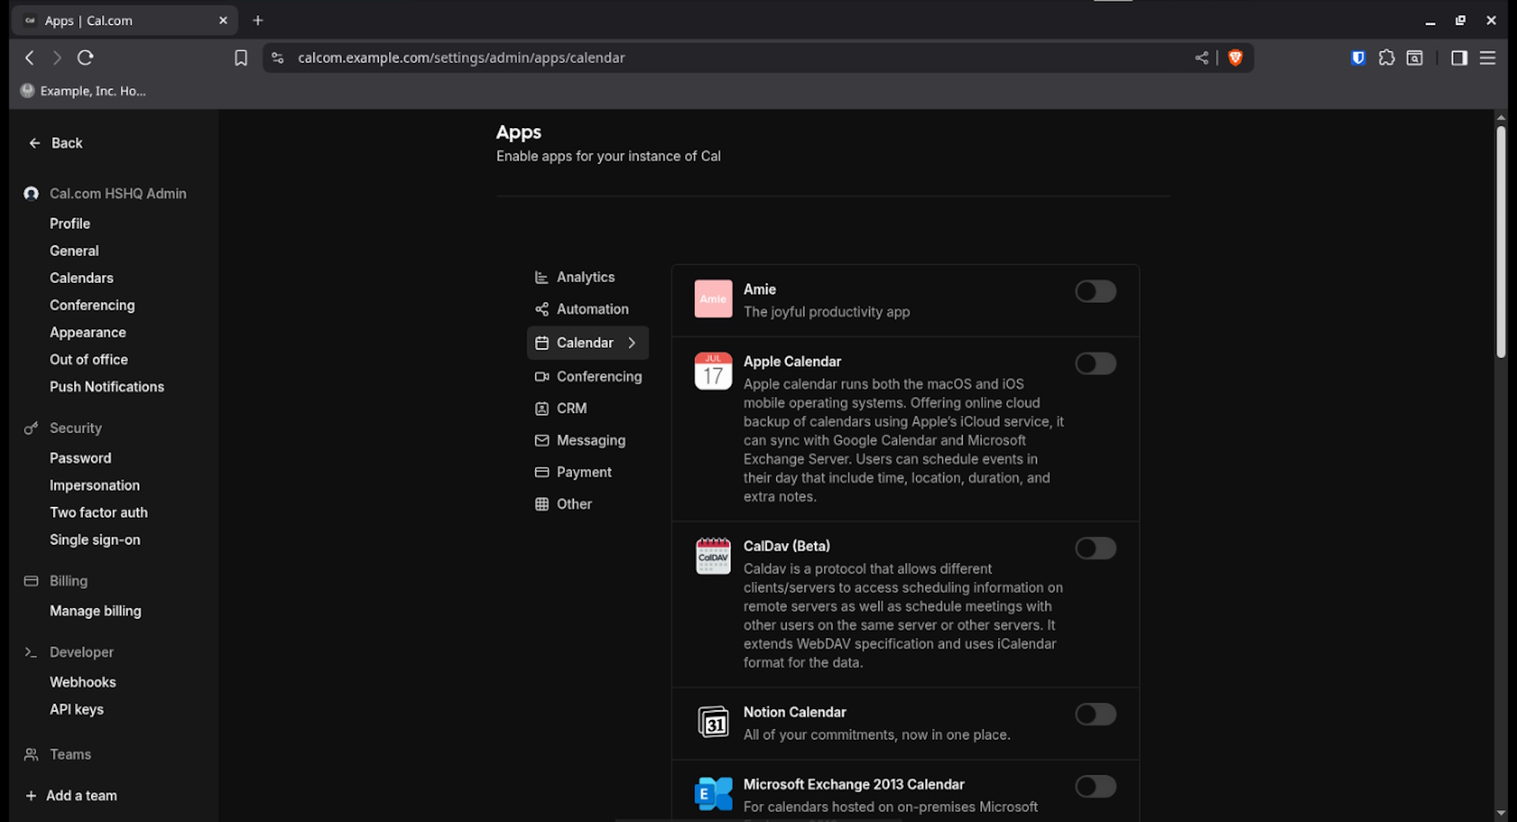
Task: Click the Apple Calendar app icon
Action: coord(713,371)
